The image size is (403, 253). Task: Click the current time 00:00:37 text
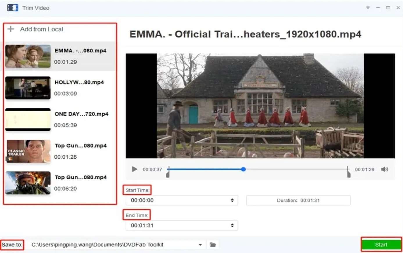152,169
